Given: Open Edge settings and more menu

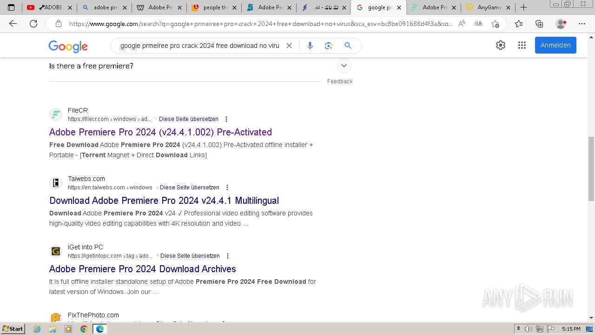Looking at the screenshot, I should [x=582, y=24].
